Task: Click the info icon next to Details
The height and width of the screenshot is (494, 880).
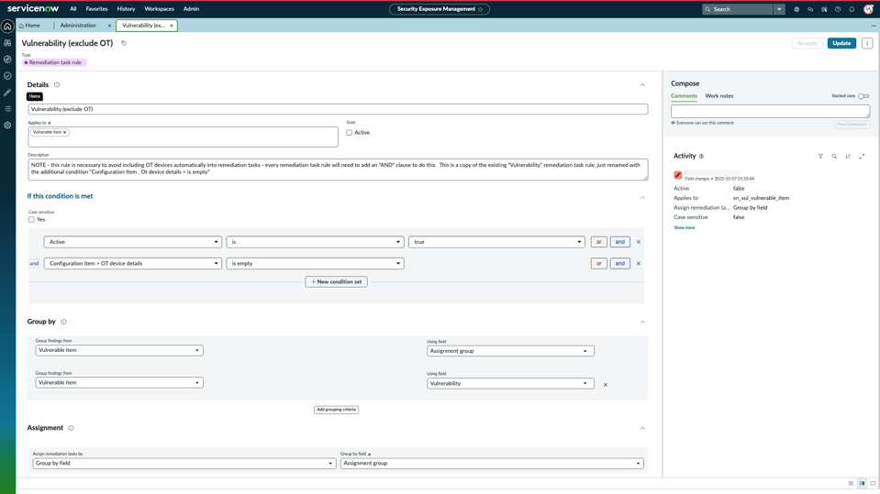Action: click(57, 84)
